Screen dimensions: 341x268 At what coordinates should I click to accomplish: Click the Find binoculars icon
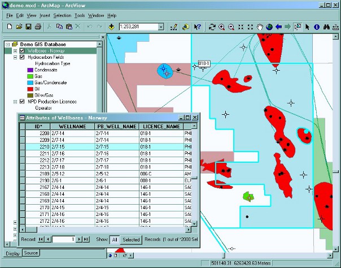pyautogui.click(x=326, y=27)
